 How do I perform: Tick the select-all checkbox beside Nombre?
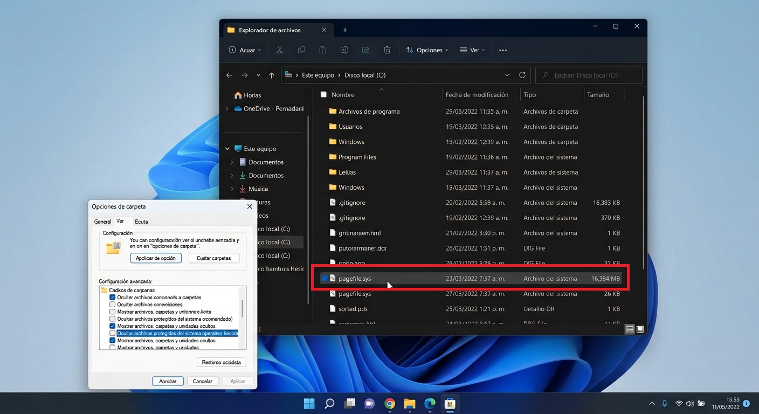click(x=323, y=94)
